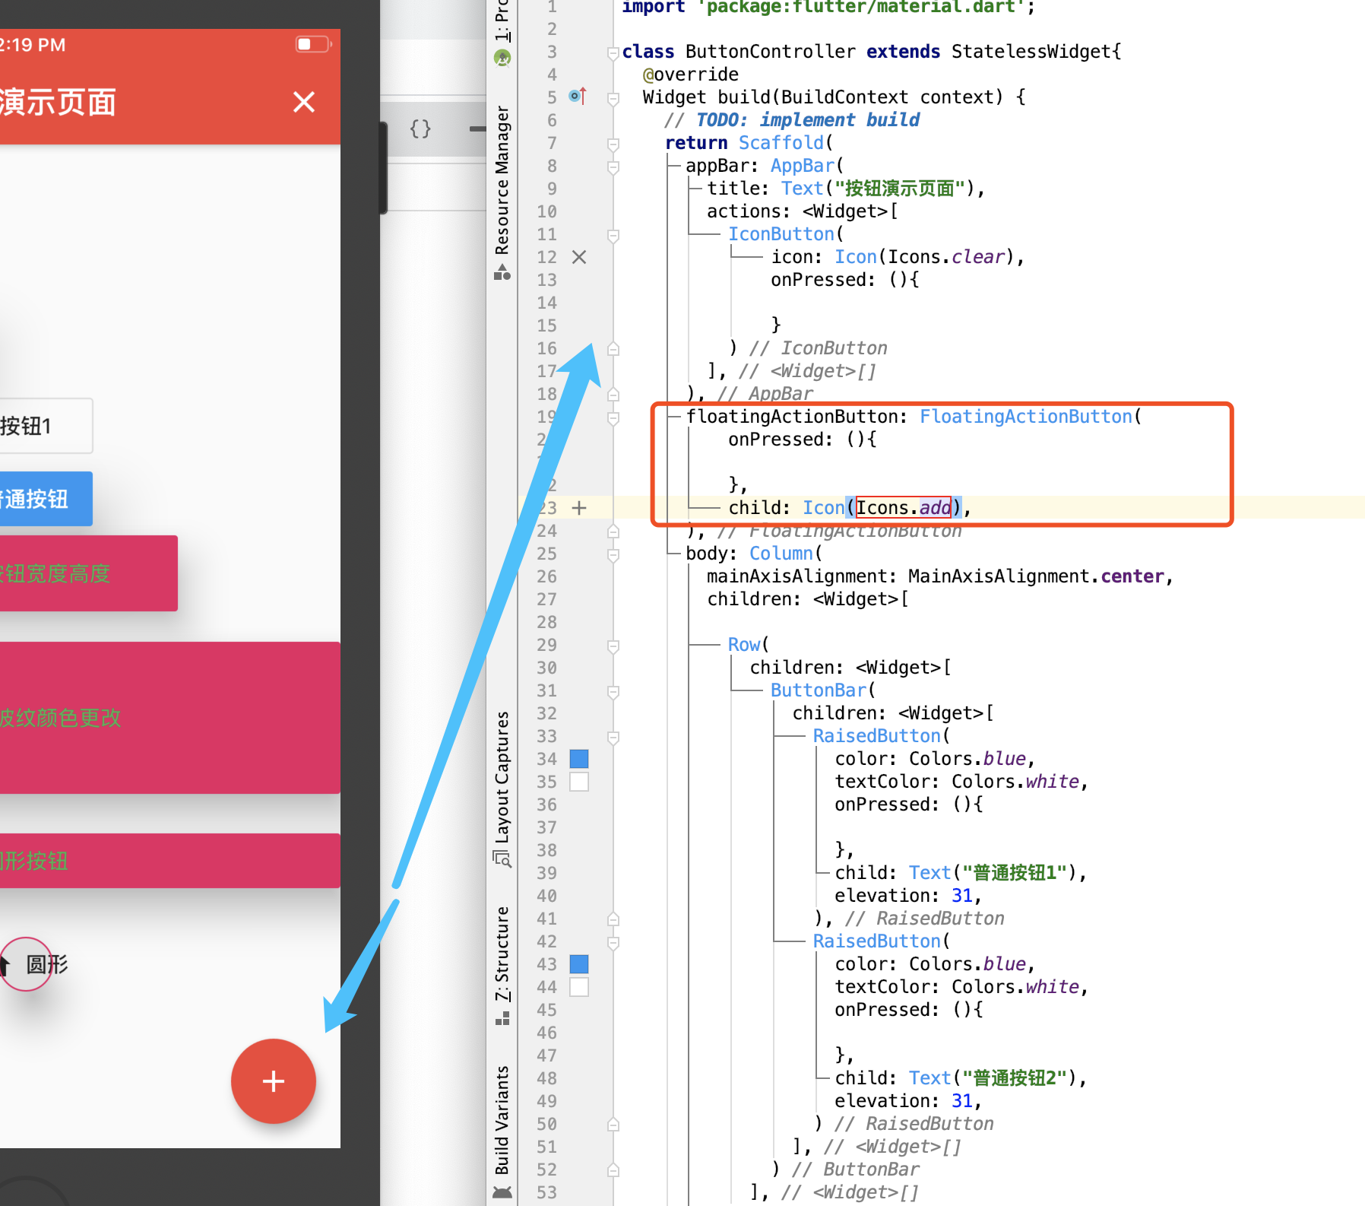Viewport: 1365px width, 1206px height.
Task: Click the white color swatch on line 35
Action: [579, 782]
